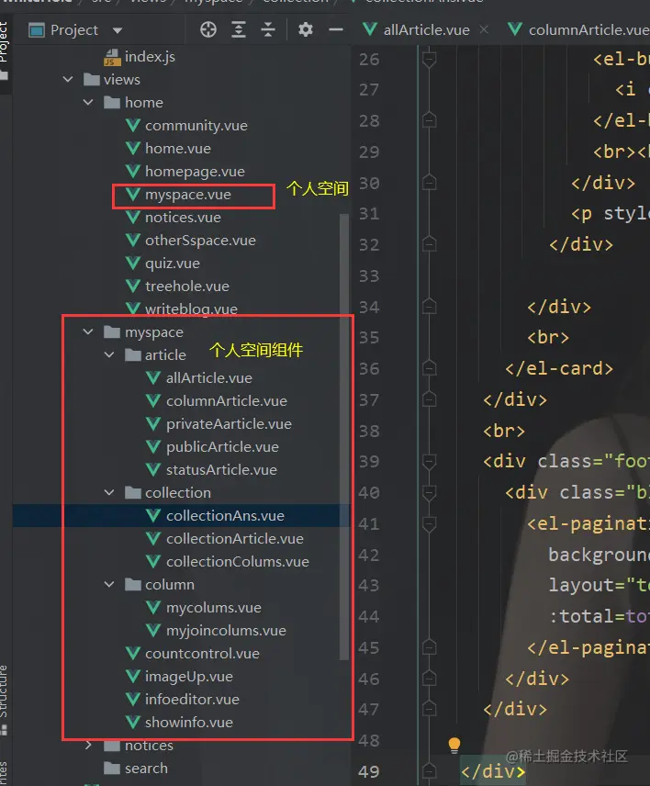Collapse the home folder
The width and height of the screenshot is (650, 786).
(x=88, y=102)
